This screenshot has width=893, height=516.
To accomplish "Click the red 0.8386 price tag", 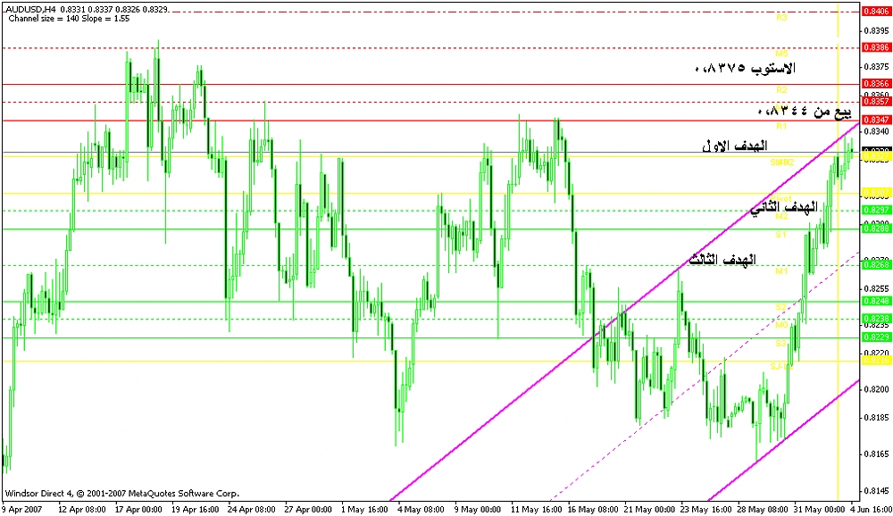I will [x=877, y=47].
